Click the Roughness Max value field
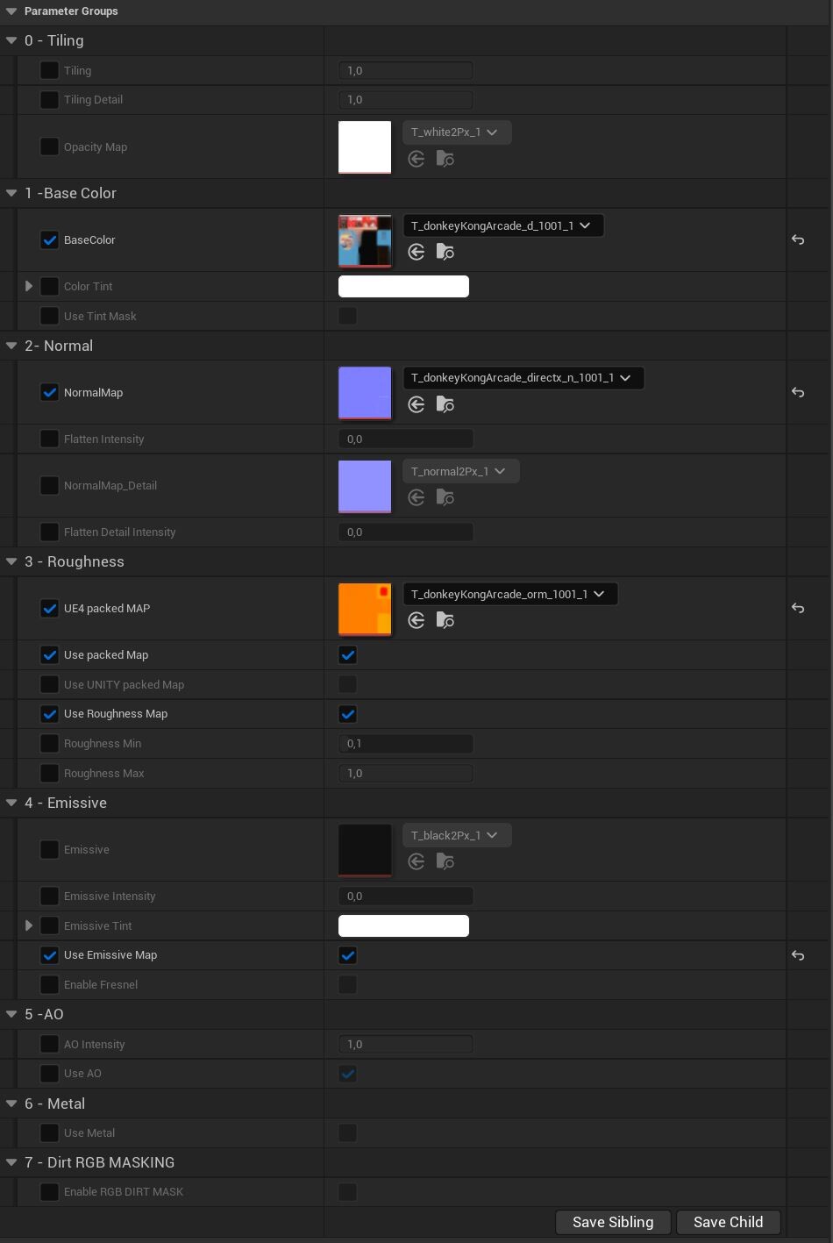The image size is (833, 1243). pyautogui.click(x=406, y=773)
